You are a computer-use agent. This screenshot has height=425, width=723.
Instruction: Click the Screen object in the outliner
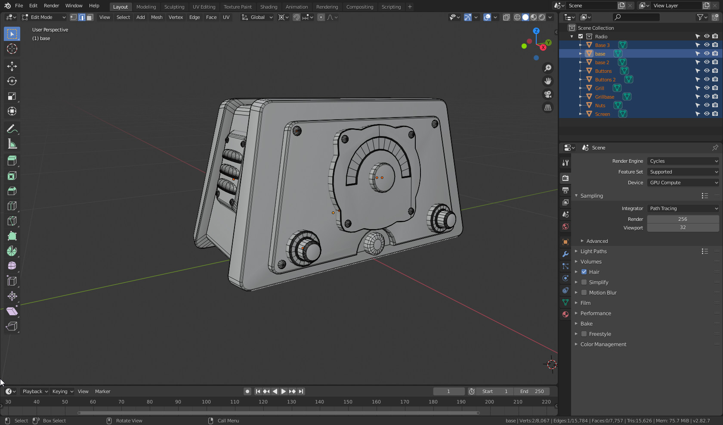pos(602,114)
